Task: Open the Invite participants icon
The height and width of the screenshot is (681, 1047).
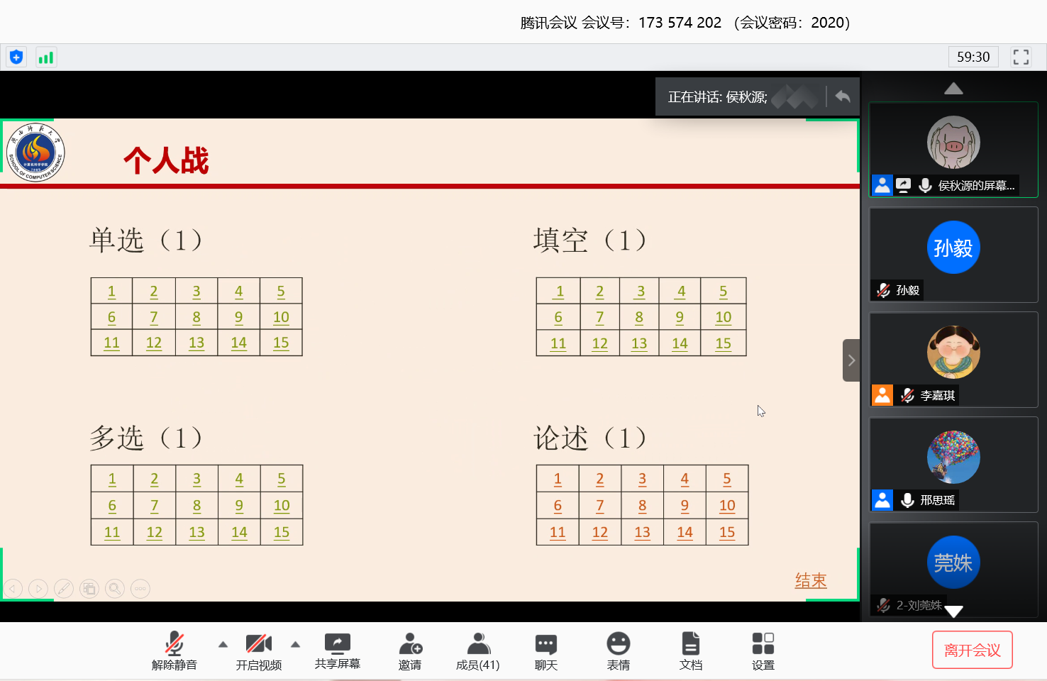Action: 409,650
